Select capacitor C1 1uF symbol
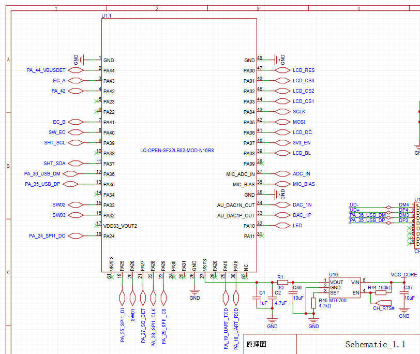Screen dimensions: 420x354 257,298
